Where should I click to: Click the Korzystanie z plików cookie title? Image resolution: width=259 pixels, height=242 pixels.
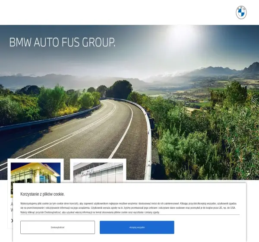pyautogui.click(x=42, y=194)
